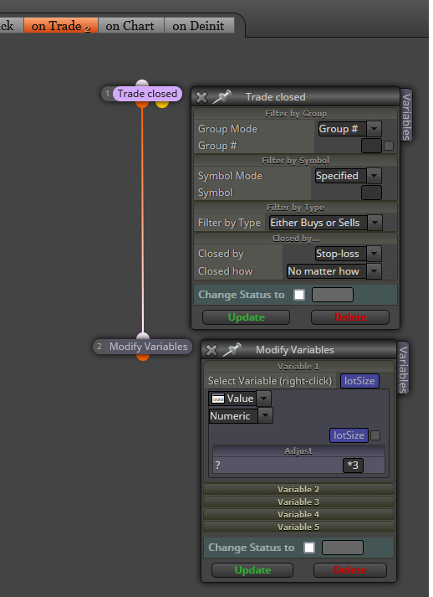Click Update in Trade closed panel
This screenshot has width=433, height=597.
click(x=246, y=317)
